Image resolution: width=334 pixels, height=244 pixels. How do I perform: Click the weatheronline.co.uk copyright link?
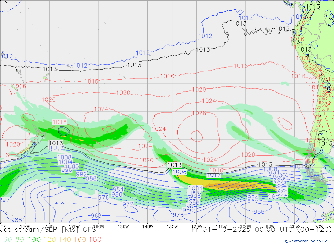point(306,241)
